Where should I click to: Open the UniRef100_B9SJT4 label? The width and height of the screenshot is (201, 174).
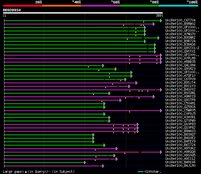[x=180, y=83]
